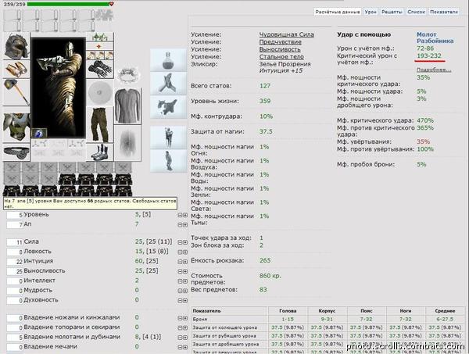
Task: Decrease Ап with minus button
Action: pyautogui.click(x=180, y=225)
